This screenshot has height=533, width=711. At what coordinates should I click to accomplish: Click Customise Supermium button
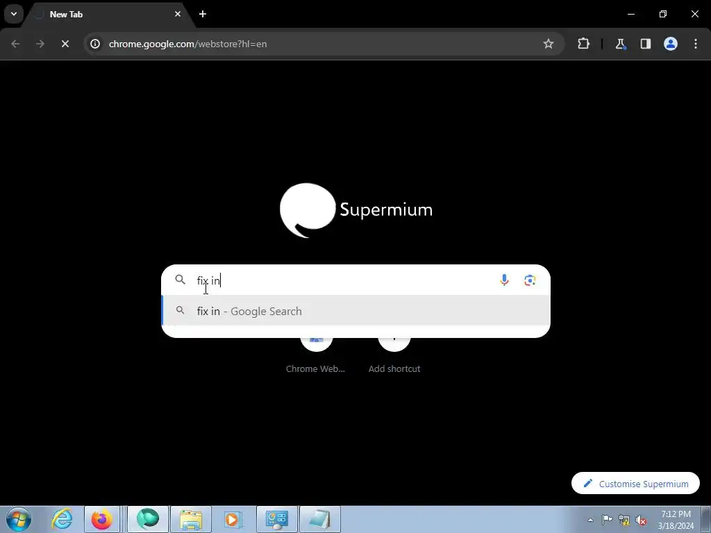(635, 484)
